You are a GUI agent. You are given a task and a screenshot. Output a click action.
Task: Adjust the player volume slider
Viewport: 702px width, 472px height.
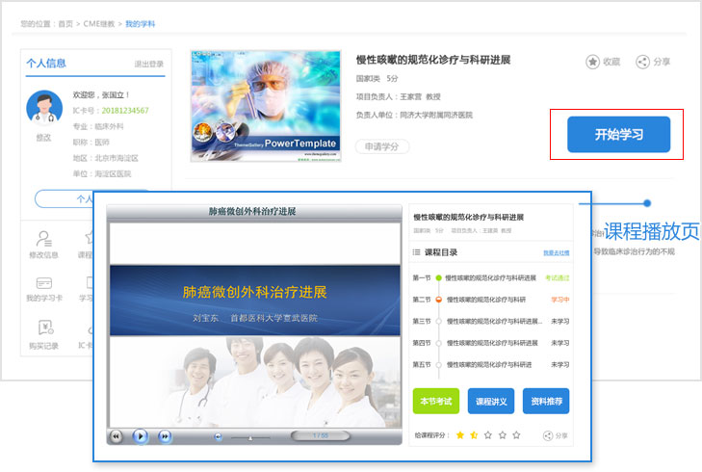[250, 437]
